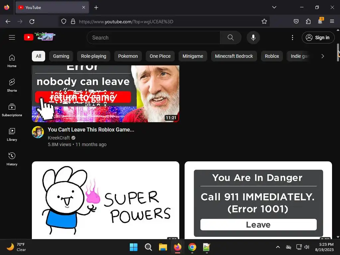Viewport: 340px width, 255px height.
Task: Open History in sidebar
Action: coord(12,159)
